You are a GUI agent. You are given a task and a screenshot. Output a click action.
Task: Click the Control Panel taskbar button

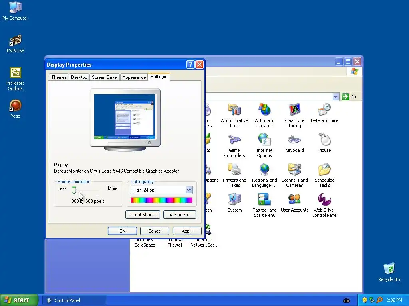click(x=74, y=300)
